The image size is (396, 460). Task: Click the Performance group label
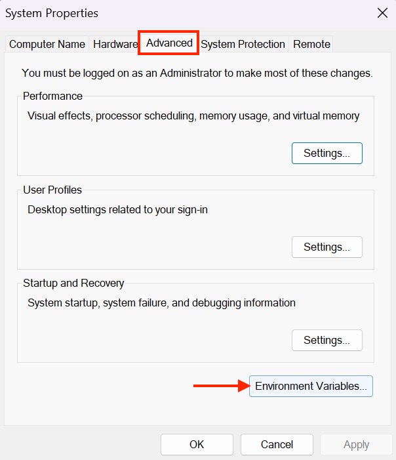52,96
